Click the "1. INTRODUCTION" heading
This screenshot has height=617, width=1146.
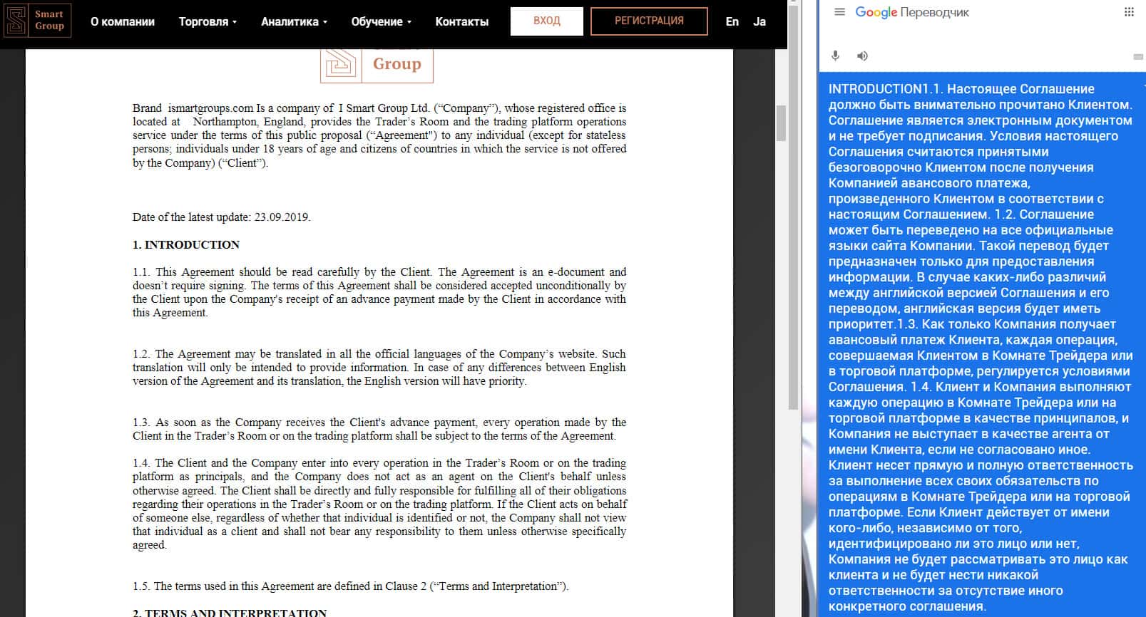click(x=186, y=244)
